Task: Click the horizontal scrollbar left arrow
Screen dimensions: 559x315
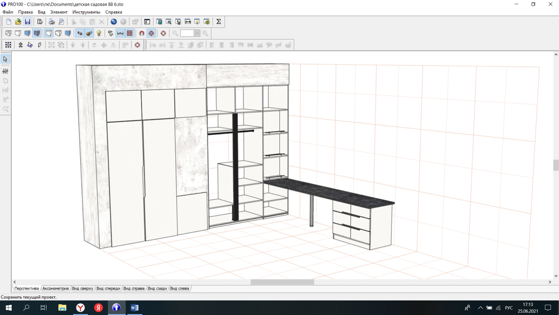Action: (x=14, y=282)
